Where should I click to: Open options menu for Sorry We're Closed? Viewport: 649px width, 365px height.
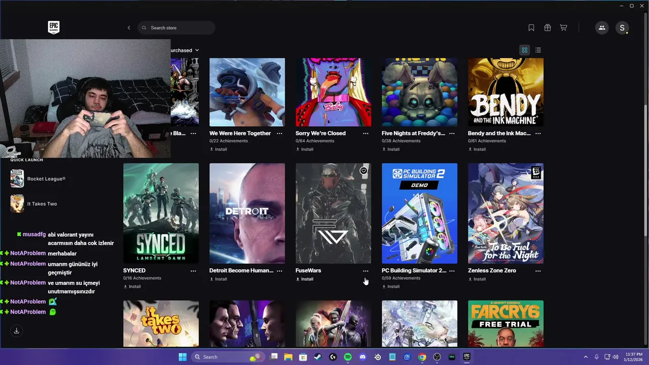click(x=366, y=133)
